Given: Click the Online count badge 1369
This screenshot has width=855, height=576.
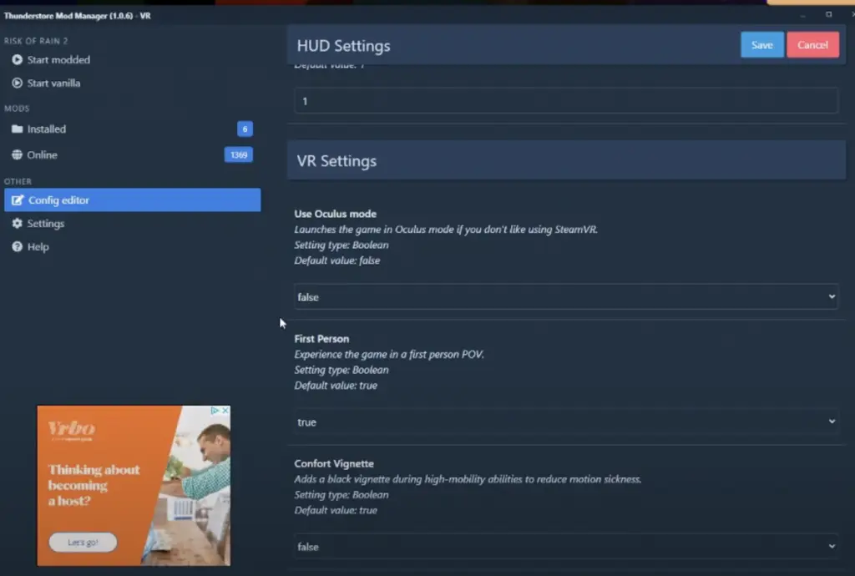Looking at the screenshot, I should coord(238,154).
